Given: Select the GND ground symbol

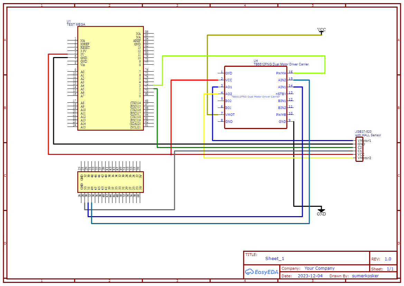Looking at the screenshot, I should [321, 212].
